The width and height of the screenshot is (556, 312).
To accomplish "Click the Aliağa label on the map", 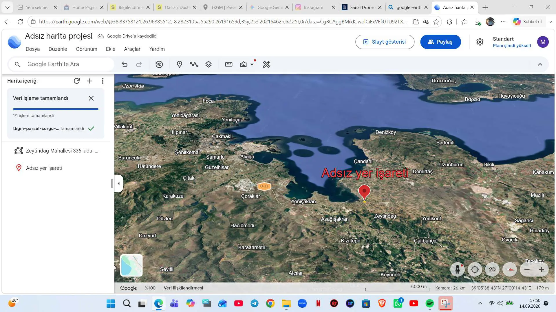I will 247,157.
